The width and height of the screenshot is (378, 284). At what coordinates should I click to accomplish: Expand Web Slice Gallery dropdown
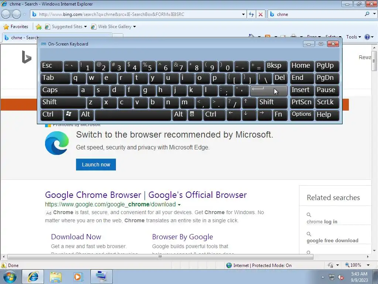tap(134, 27)
